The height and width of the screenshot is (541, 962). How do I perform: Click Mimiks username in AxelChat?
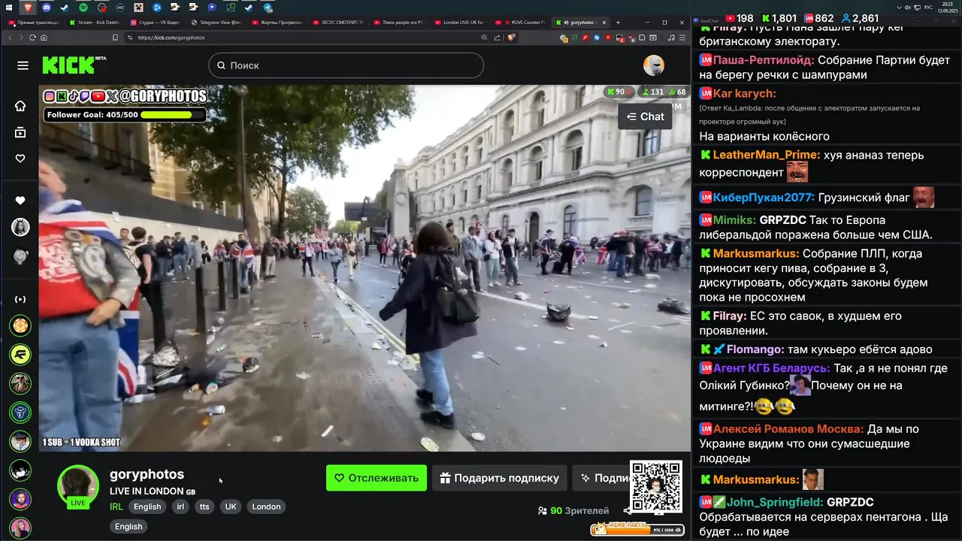point(734,220)
